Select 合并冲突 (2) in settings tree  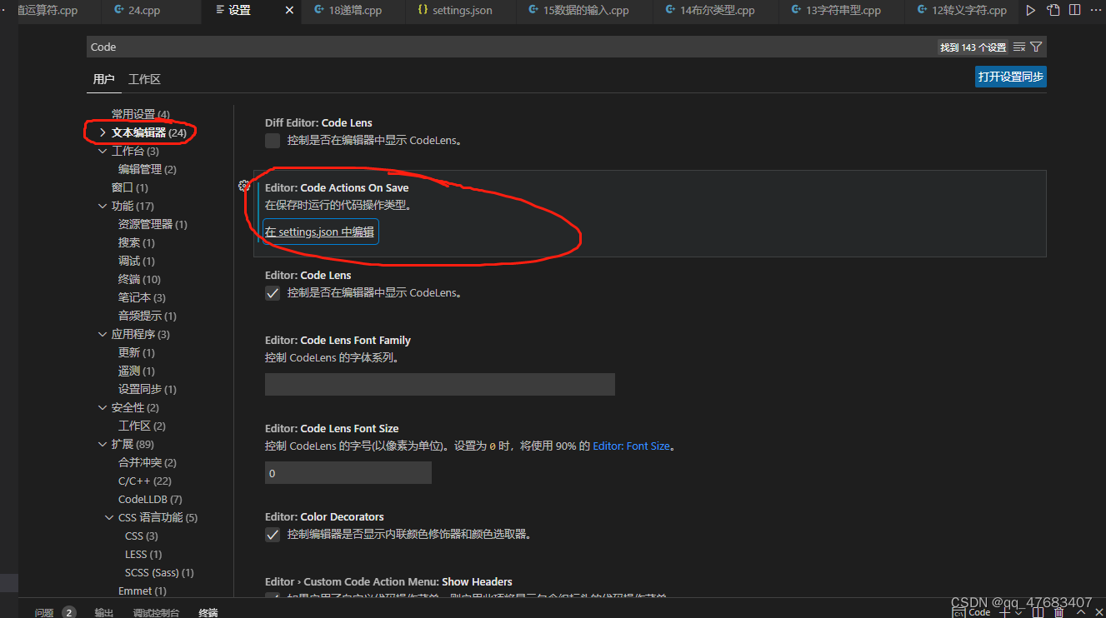(x=148, y=462)
